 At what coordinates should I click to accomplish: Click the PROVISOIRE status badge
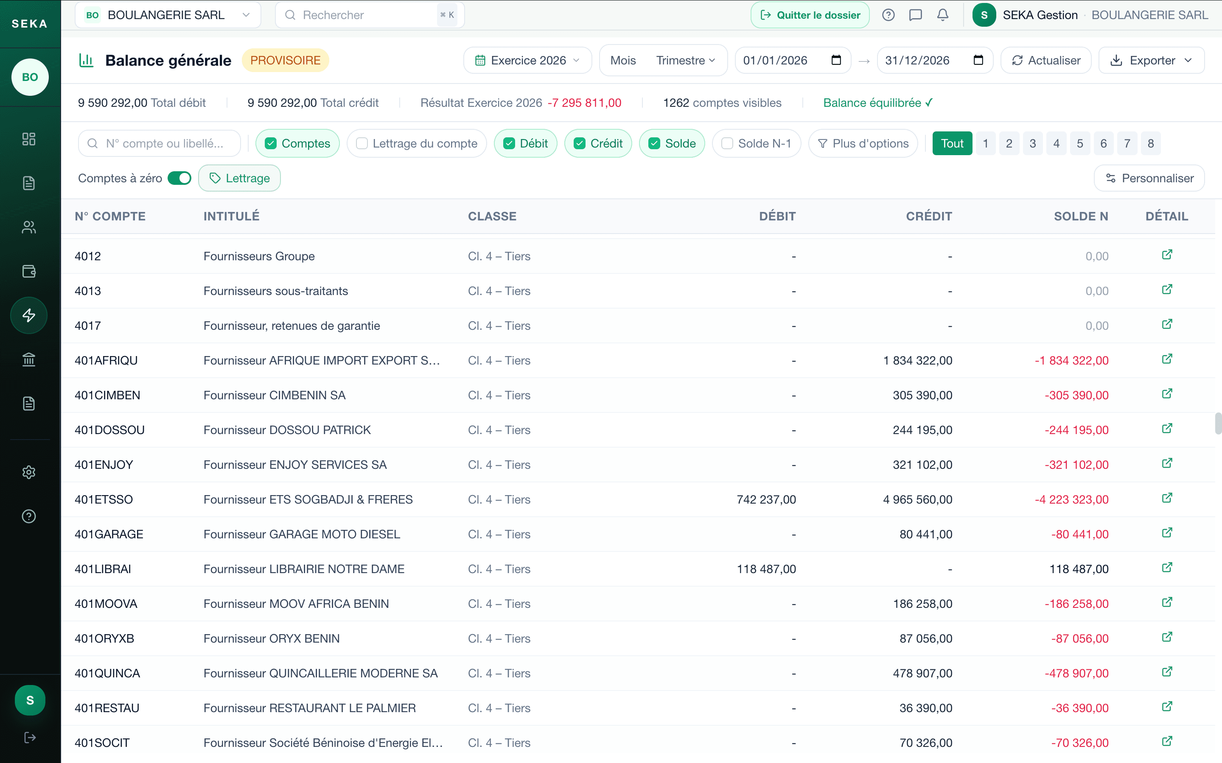pos(285,61)
